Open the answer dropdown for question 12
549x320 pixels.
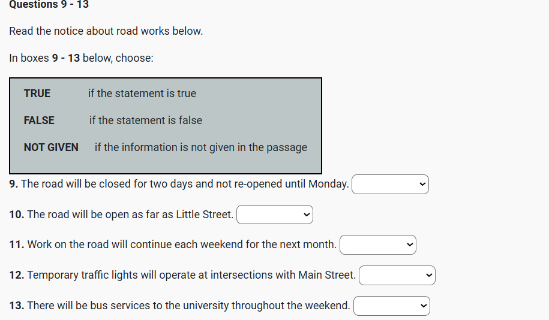397,275
